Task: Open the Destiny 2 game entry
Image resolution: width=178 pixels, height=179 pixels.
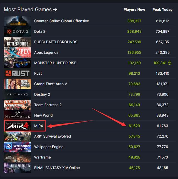Action: tap(42, 94)
